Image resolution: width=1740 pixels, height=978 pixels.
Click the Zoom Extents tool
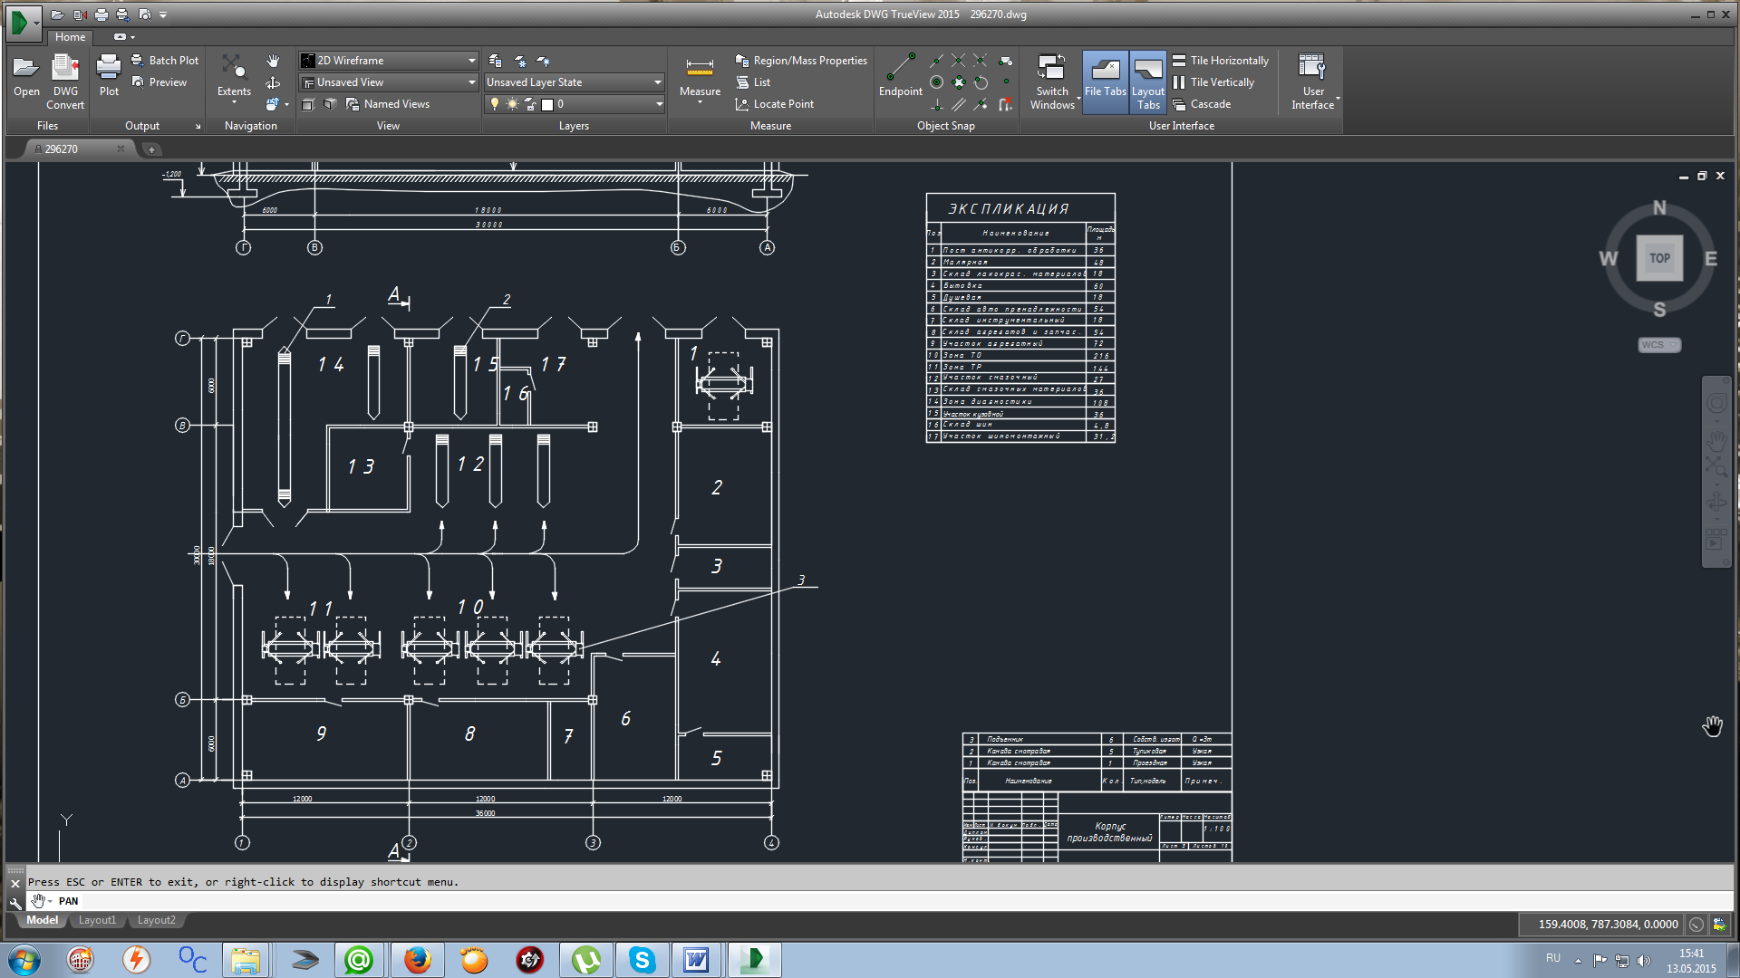tap(234, 69)
